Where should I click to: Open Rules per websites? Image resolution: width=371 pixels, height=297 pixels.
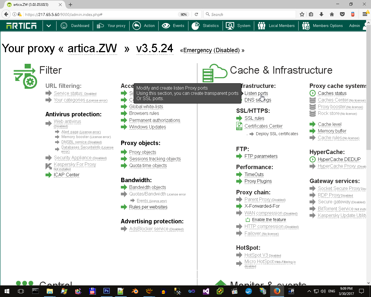point(148,207)
